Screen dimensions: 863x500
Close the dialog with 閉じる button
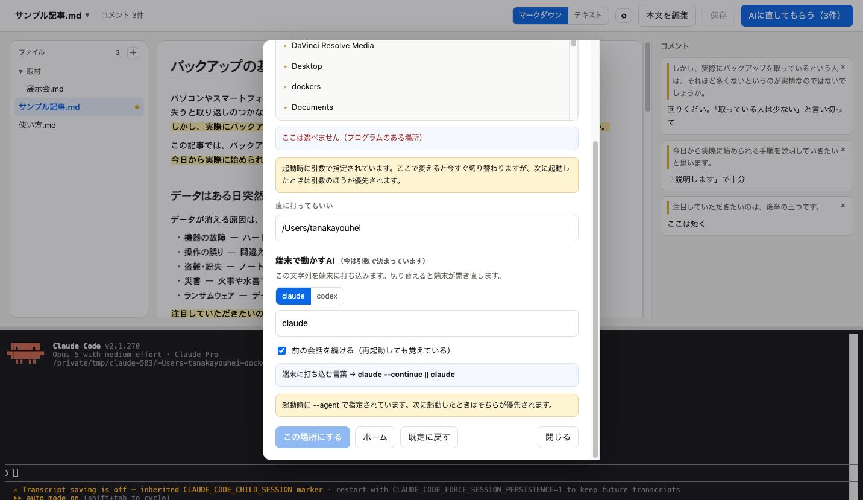tap(558, 437)
